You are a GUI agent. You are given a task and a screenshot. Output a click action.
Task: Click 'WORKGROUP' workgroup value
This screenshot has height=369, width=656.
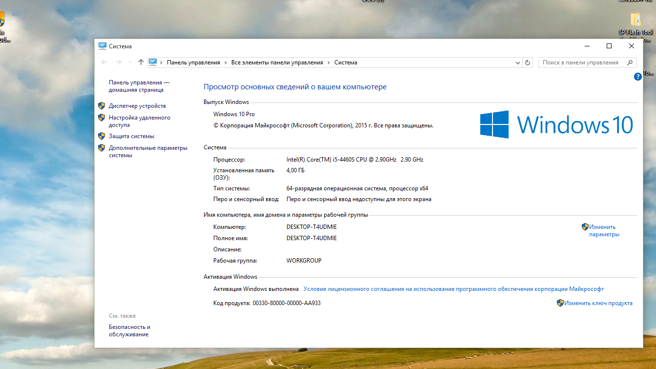coord(304,261)
